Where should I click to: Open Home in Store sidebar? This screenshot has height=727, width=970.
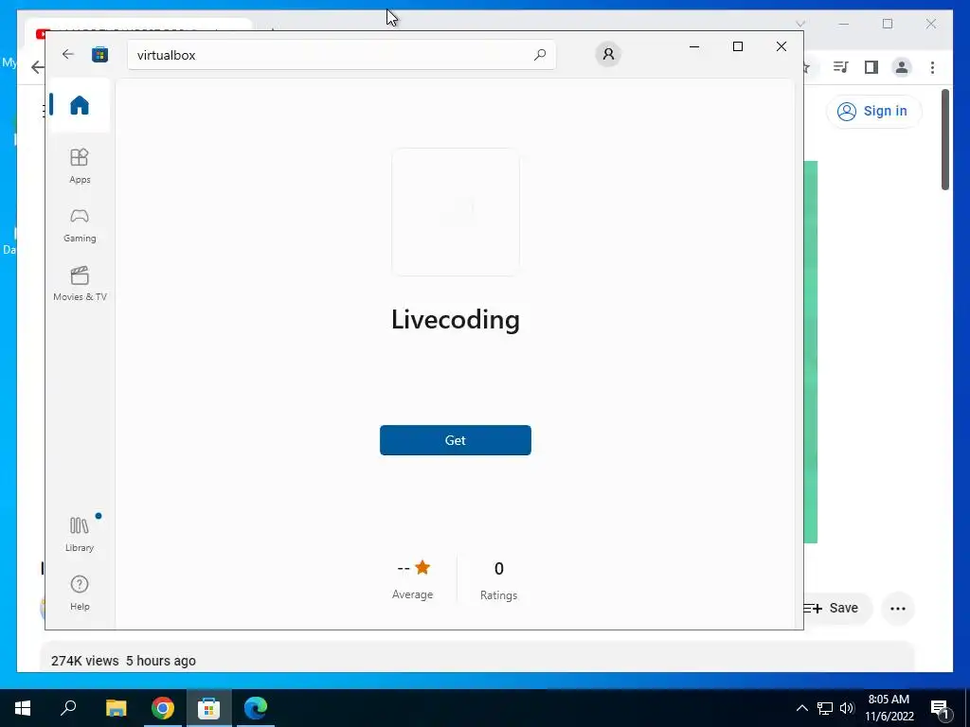80,105
